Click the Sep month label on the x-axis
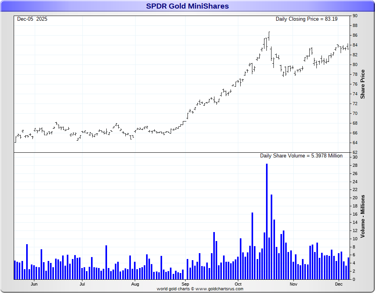 click(185, 284)
